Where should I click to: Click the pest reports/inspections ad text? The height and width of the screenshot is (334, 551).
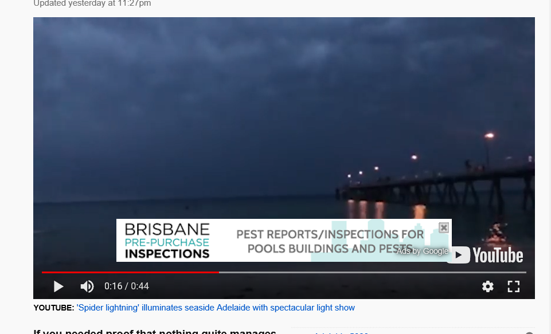click(330, 241)
